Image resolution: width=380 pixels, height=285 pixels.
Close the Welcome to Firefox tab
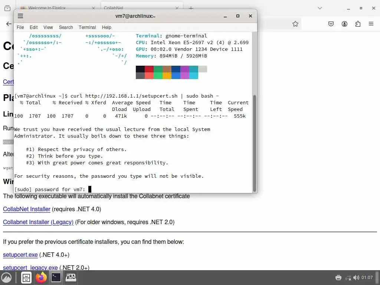tap(94, 8)
